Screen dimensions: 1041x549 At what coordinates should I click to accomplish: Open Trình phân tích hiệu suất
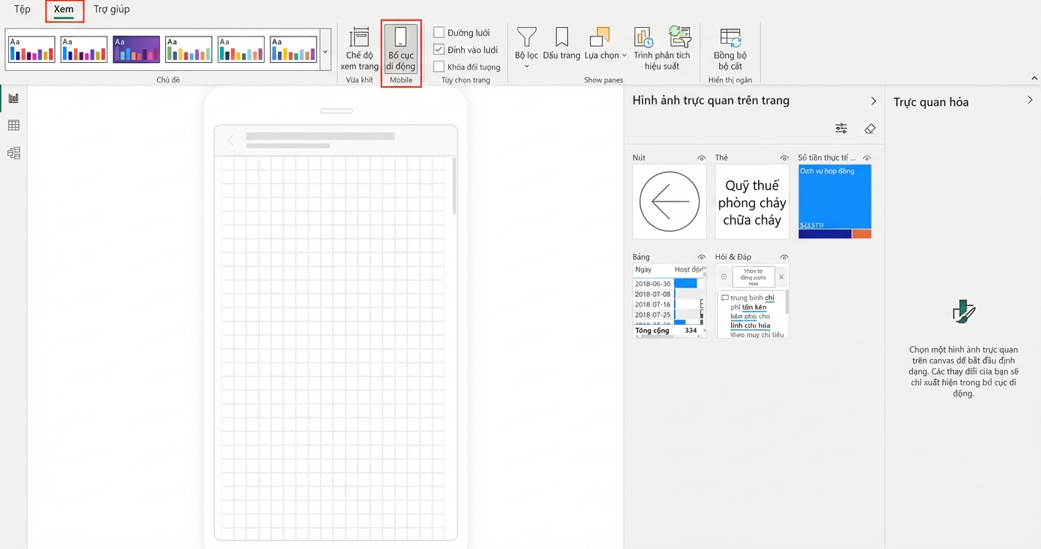pyautogui.click(x=662, y=49)
